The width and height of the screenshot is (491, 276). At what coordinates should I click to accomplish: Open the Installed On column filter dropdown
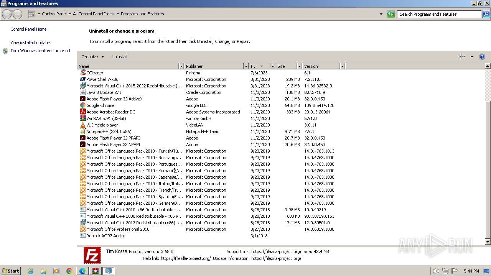(273, 66)
